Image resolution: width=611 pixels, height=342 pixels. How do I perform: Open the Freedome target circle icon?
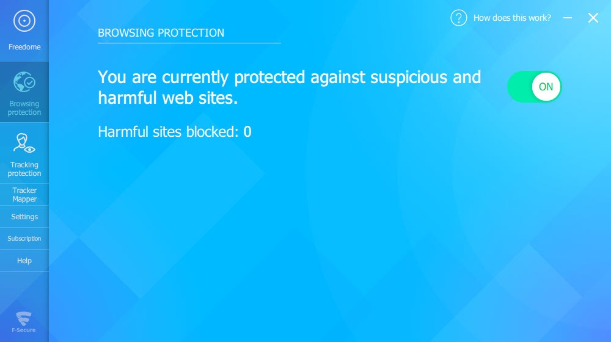[x=24, y=21]
